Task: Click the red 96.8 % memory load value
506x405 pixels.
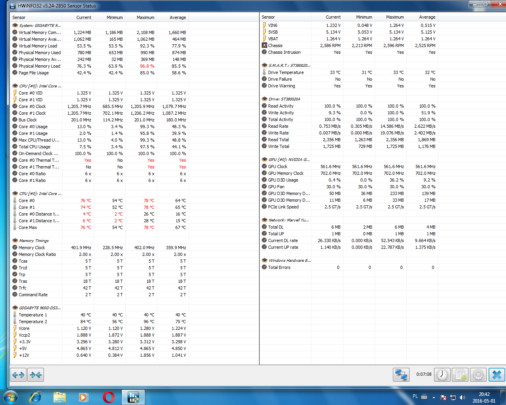Action: pos(147,66)
